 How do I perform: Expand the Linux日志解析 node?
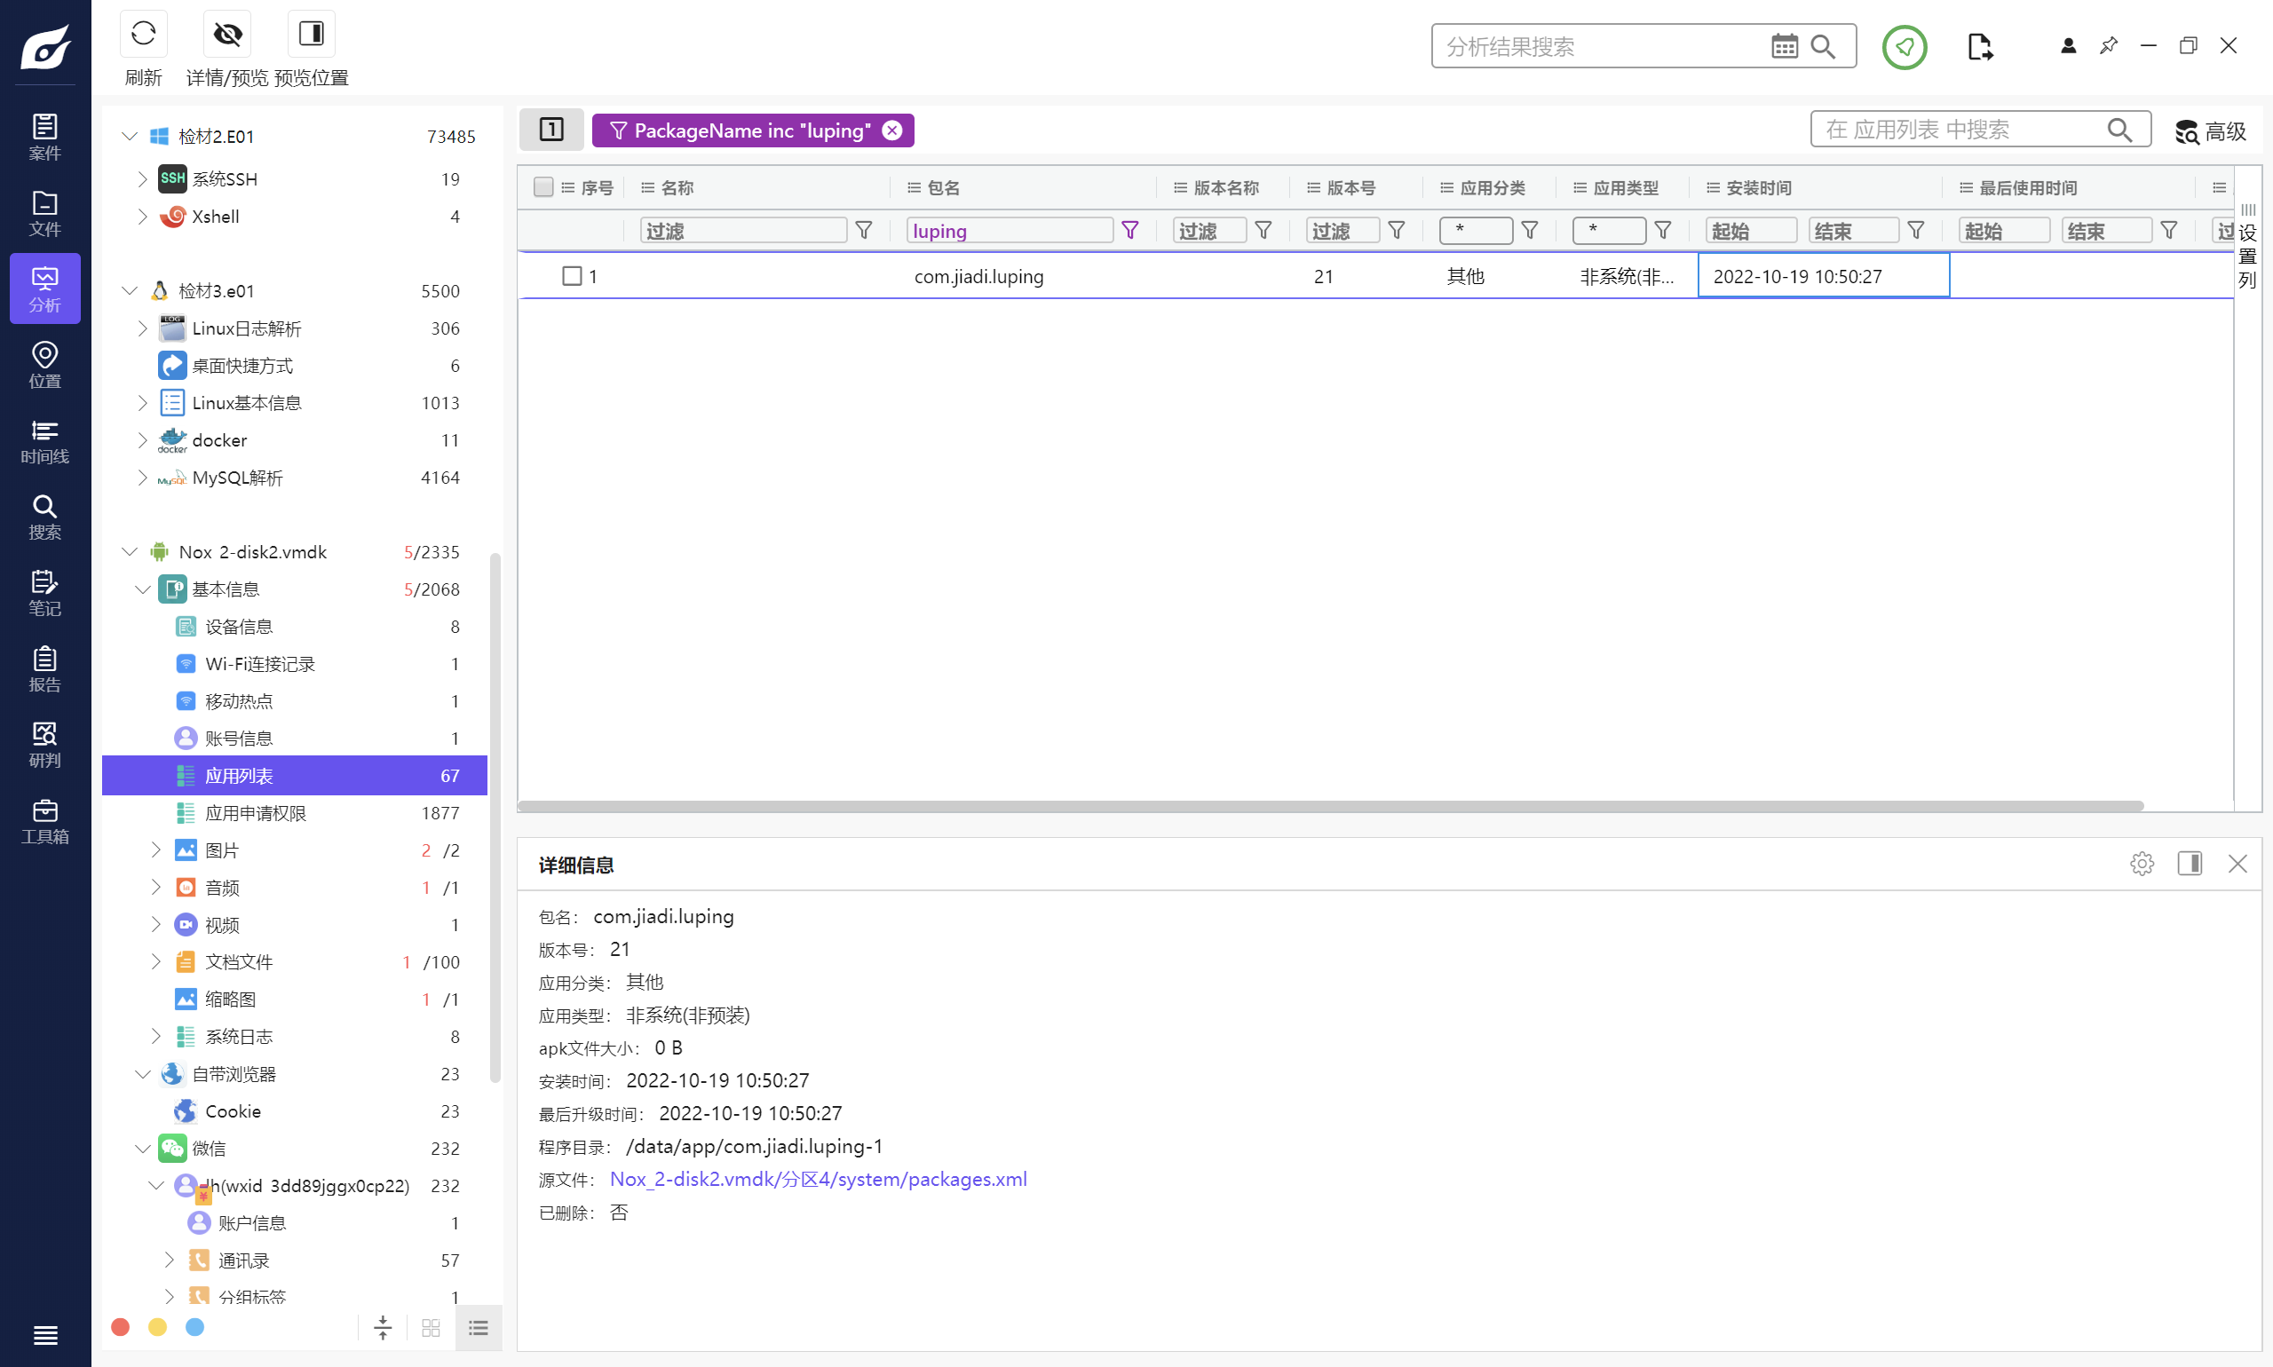(143, 328)
